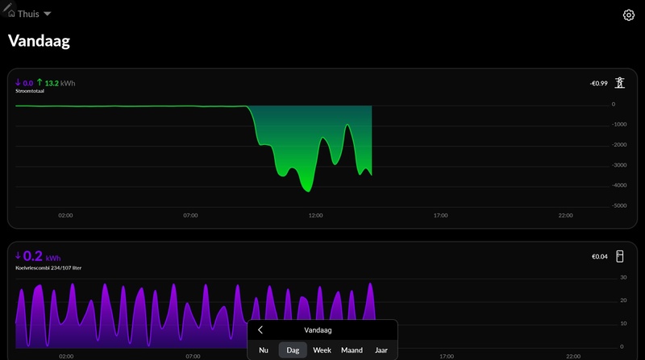Viewport: 645px width, 360px height.
Task: Click the home icon beside Thuis
Action: pos(11,14)
